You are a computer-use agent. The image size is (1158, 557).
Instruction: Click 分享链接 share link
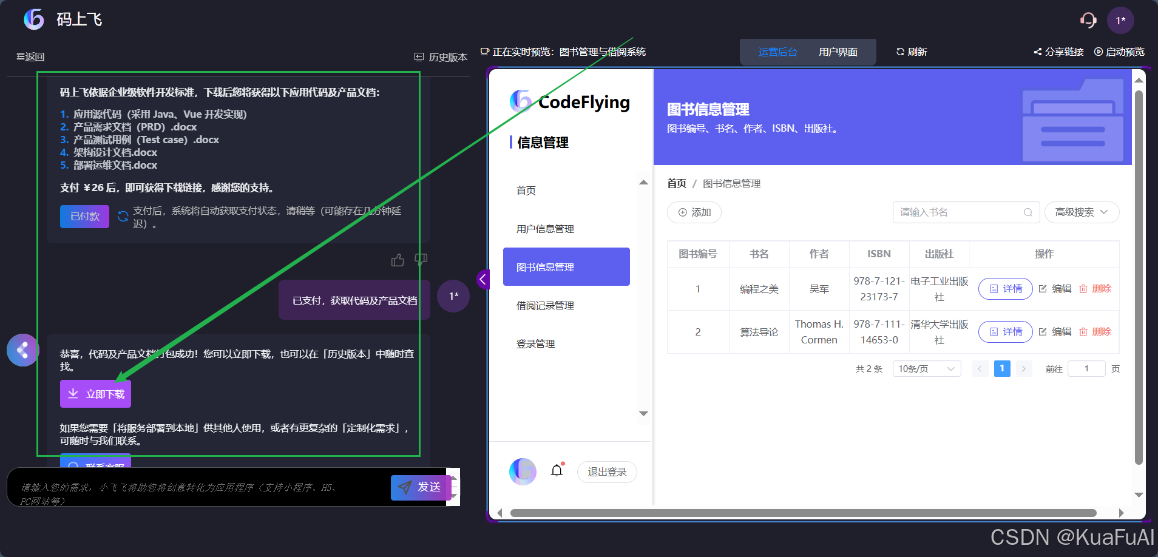pyautogui.click(x=1059, y=52)
